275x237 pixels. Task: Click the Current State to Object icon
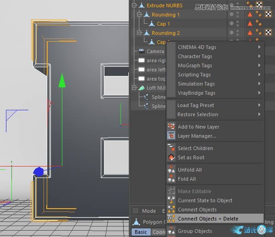coord(171,200)
